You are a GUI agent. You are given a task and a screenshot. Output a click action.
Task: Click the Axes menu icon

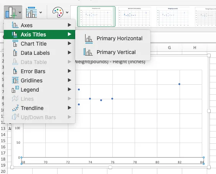[15, 25]
